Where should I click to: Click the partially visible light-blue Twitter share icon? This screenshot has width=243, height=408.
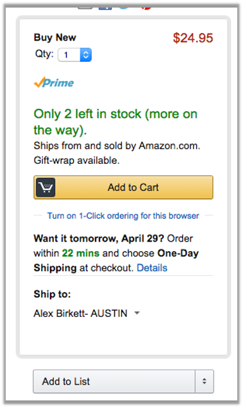click(124, 8)
